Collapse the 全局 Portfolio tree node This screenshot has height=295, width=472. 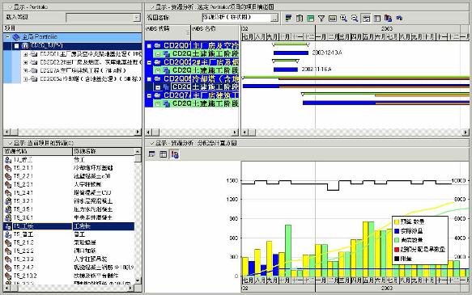8,37
